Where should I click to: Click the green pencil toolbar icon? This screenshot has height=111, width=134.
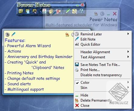pos(68,11)
